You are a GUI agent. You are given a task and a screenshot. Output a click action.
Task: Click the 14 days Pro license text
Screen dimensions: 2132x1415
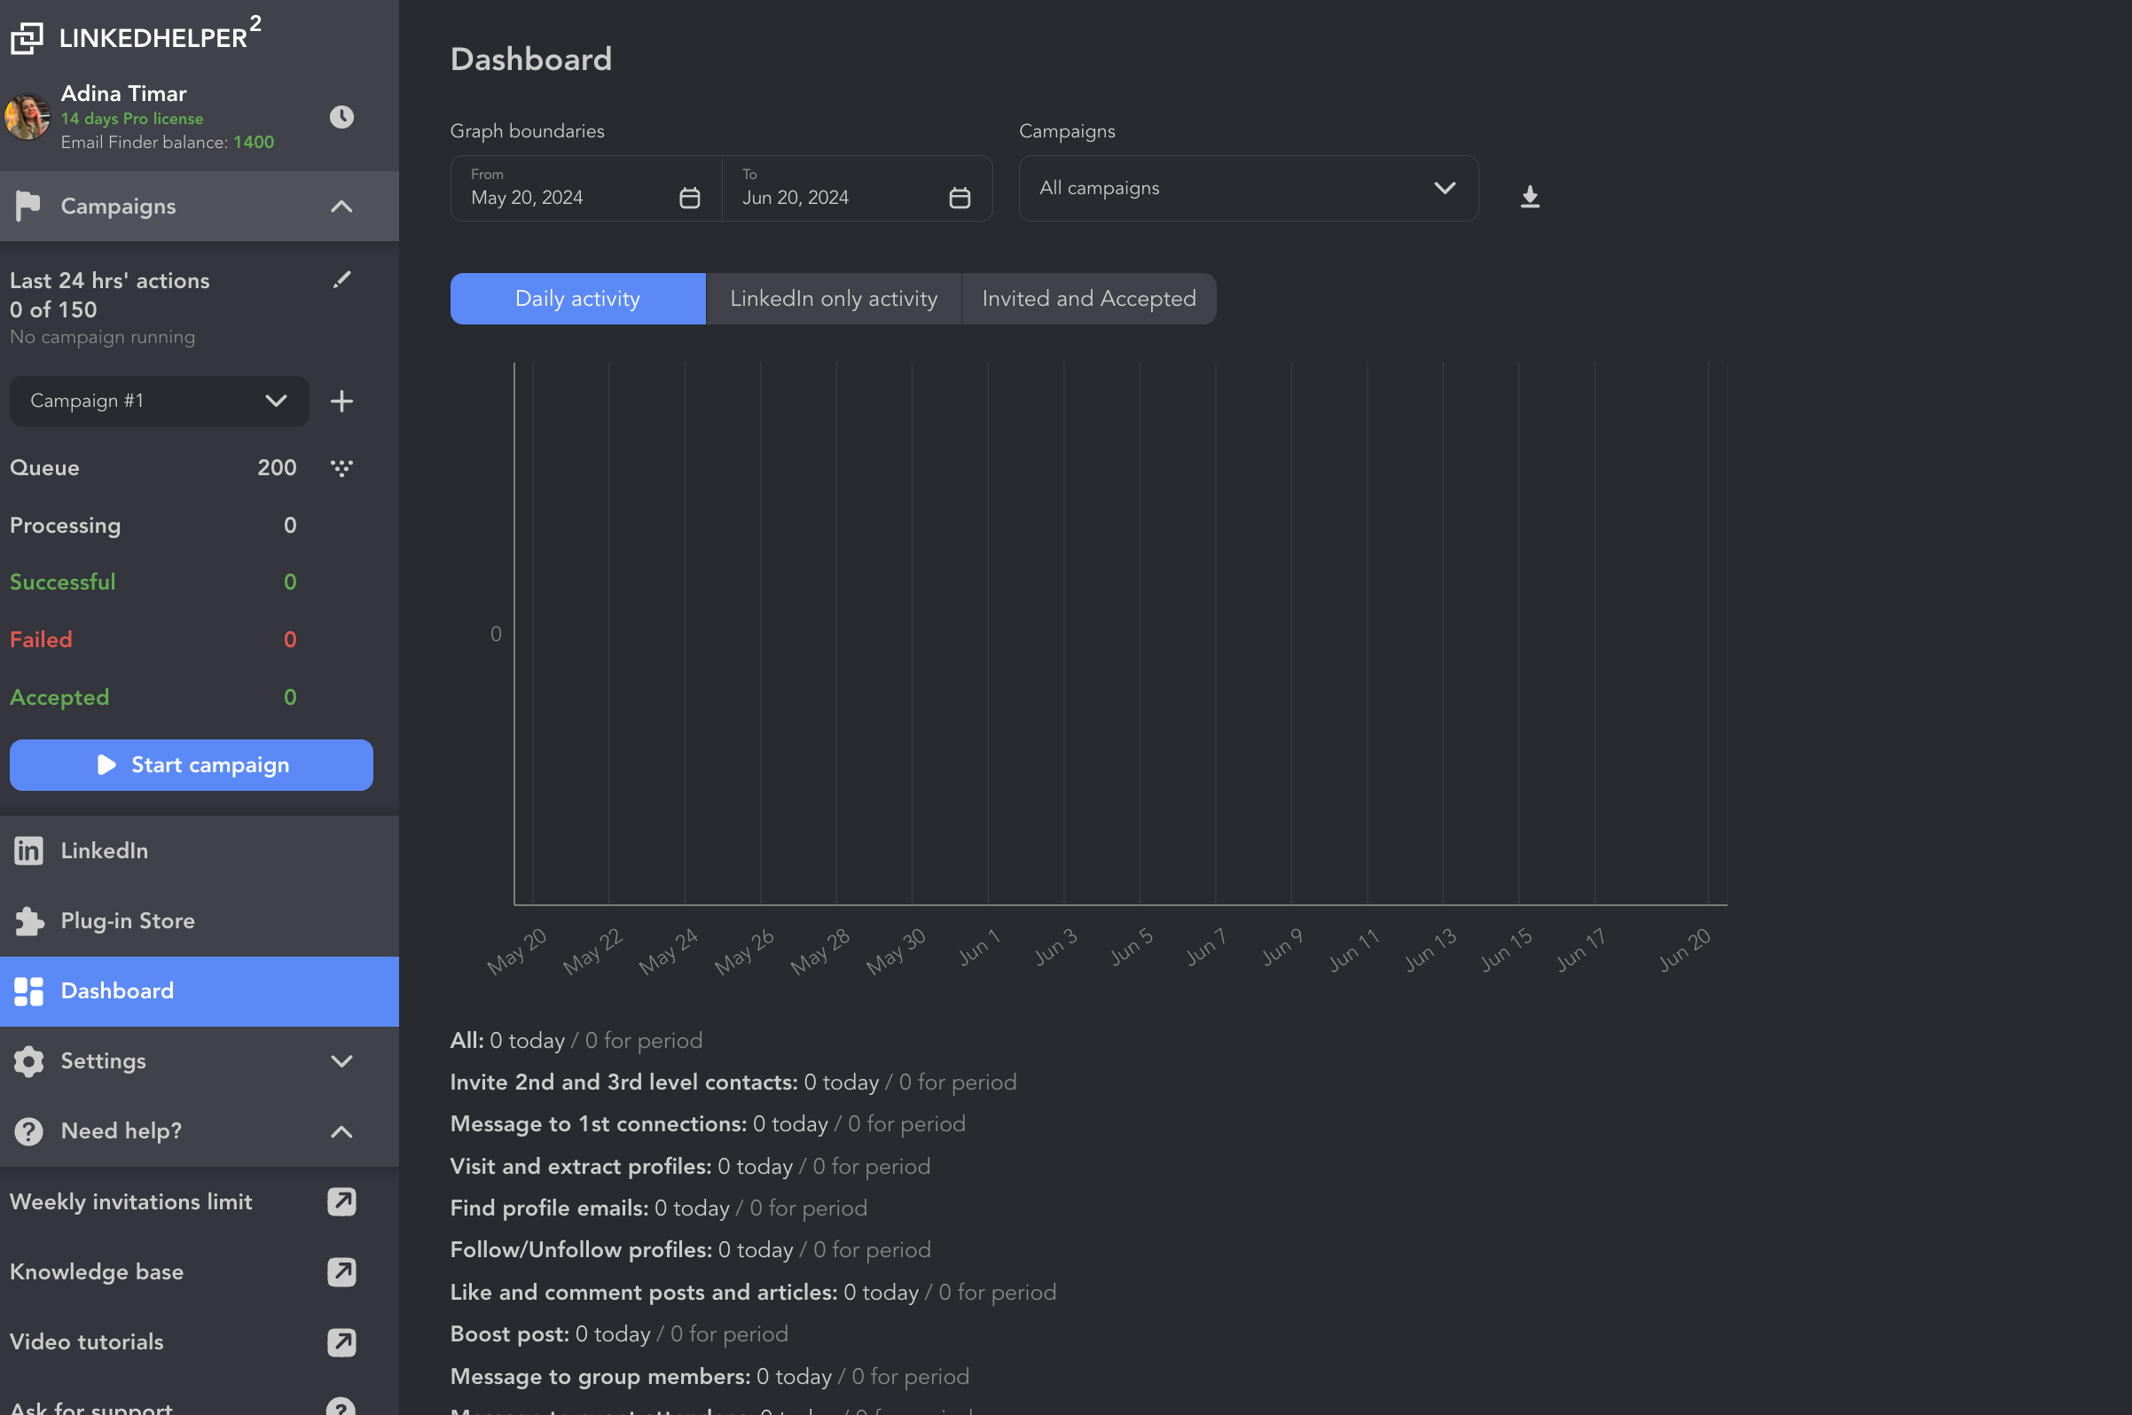(132, 119)
